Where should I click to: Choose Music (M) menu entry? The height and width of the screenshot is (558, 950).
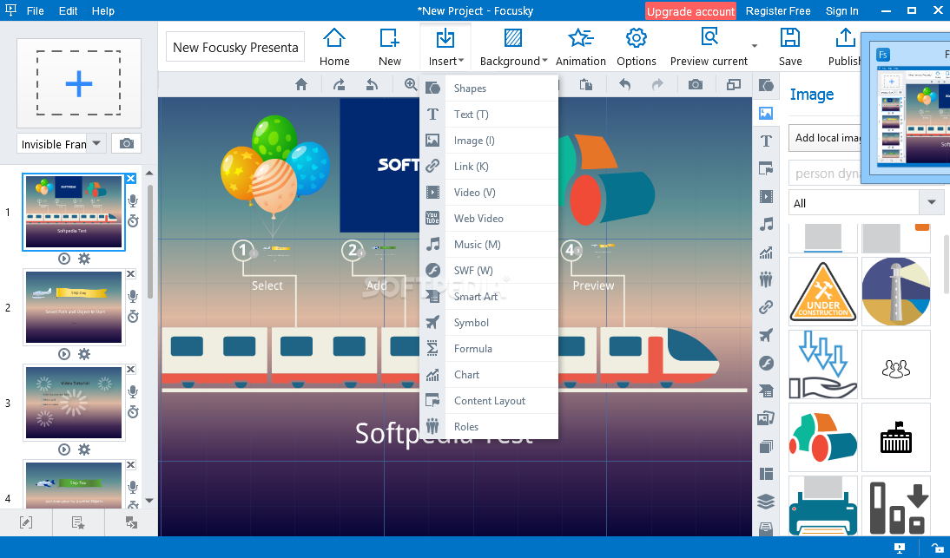click(x=489, y=245)
